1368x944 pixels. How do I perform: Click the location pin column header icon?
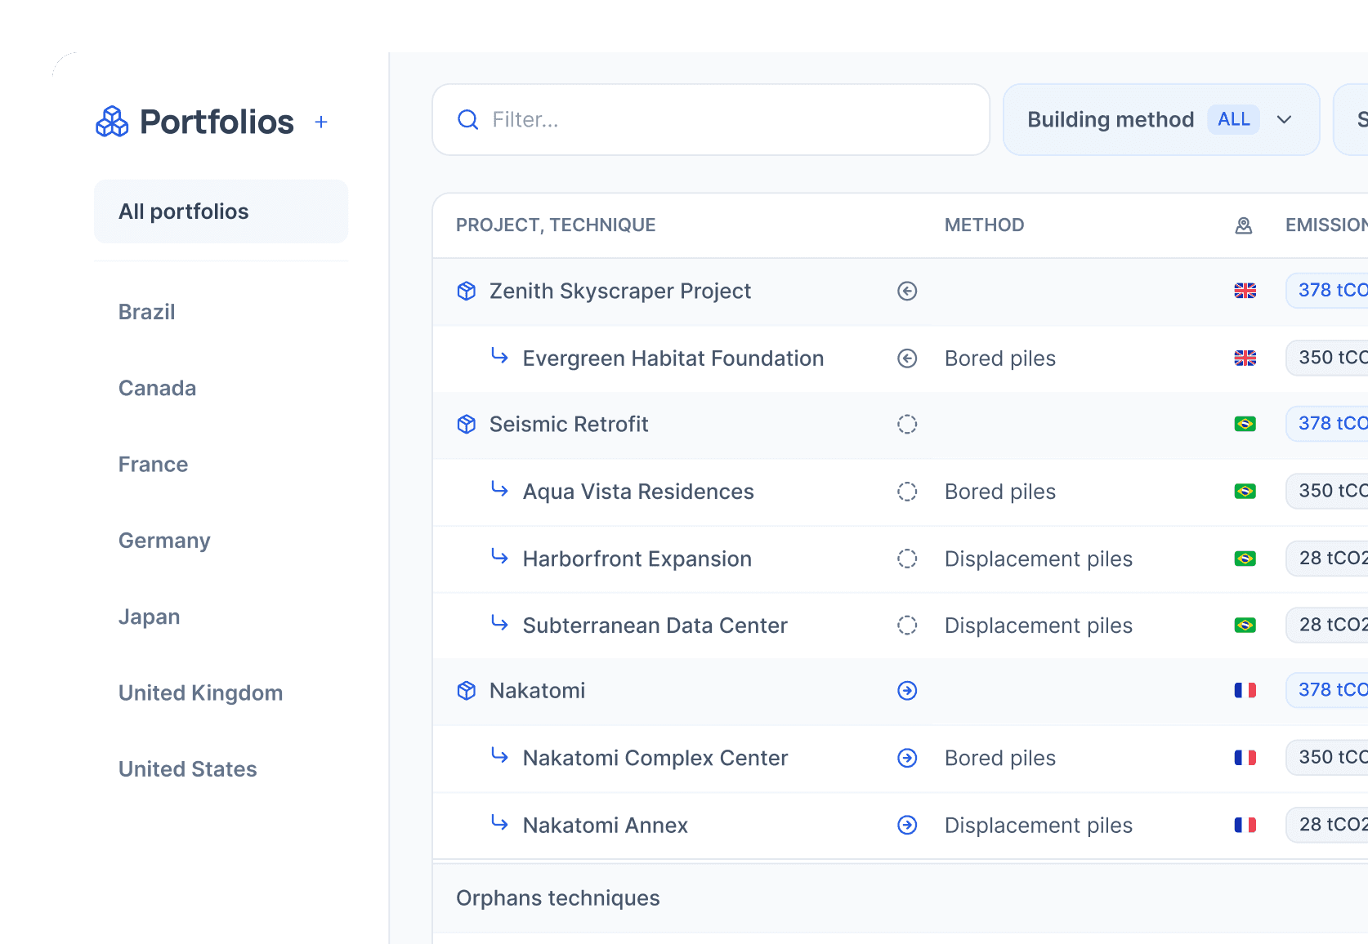(1244, 225)
